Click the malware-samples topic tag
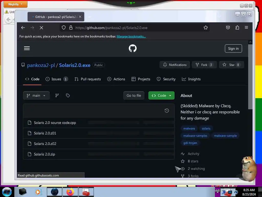Screen dimensions: 262x197 [195, 136]
